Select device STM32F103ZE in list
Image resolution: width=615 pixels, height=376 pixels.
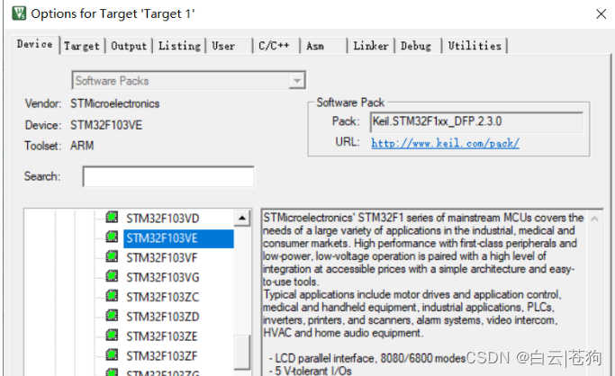(x=162, y=336)
